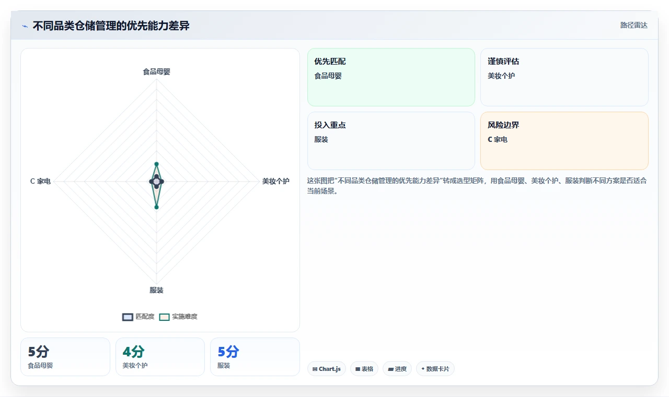Screen dimensions: 669x397
Task: Open the 风险边界 card for C 家电
Action: pos(564,141)
